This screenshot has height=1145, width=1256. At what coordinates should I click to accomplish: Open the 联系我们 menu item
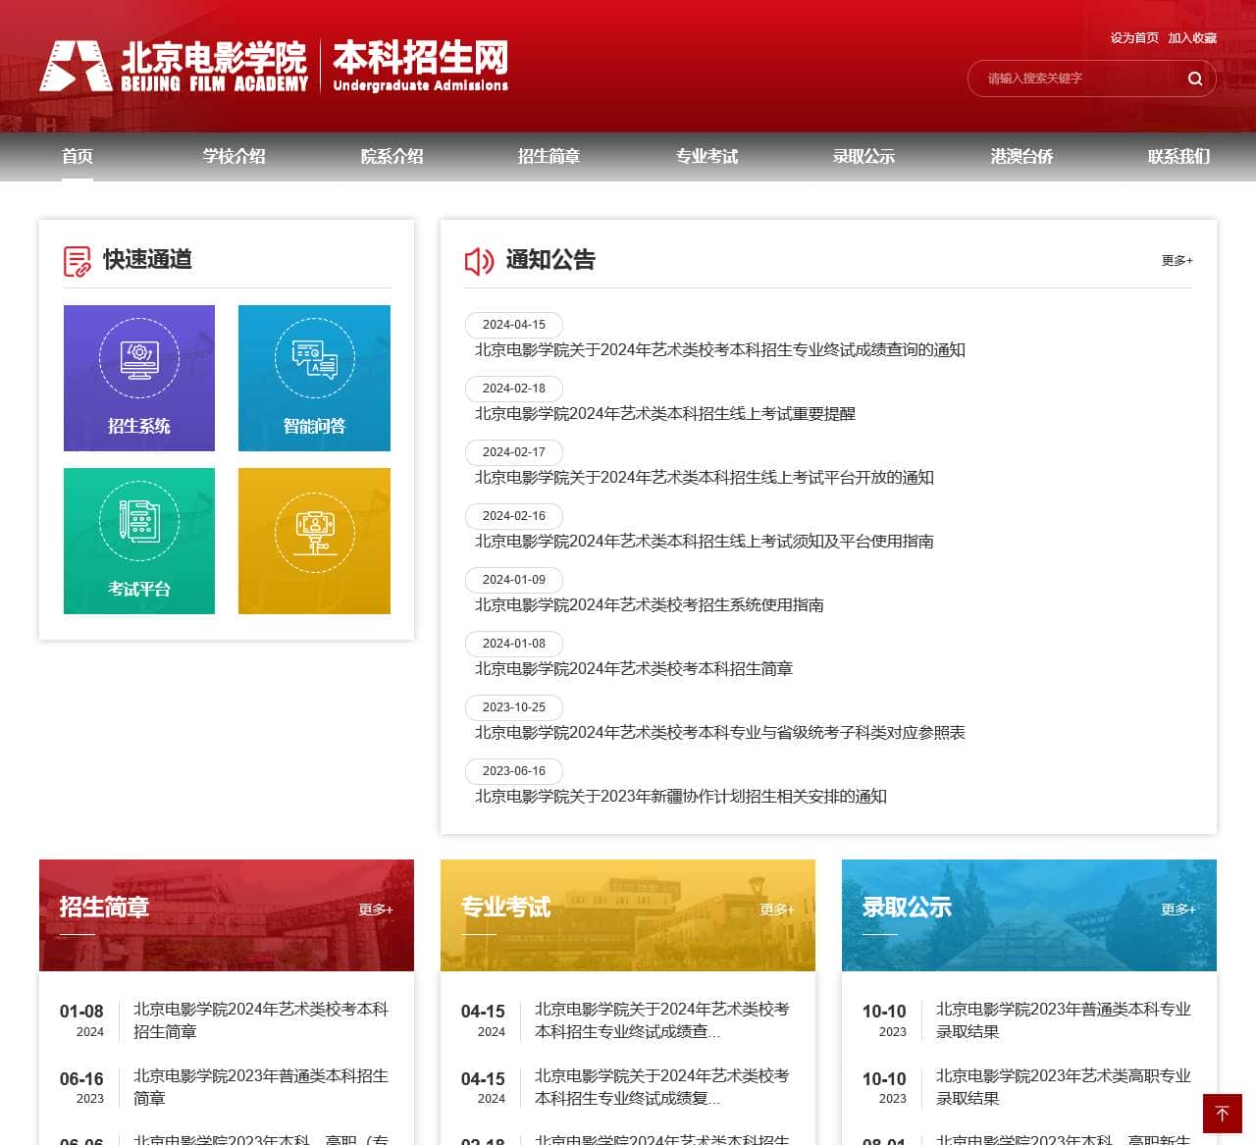1178,156
